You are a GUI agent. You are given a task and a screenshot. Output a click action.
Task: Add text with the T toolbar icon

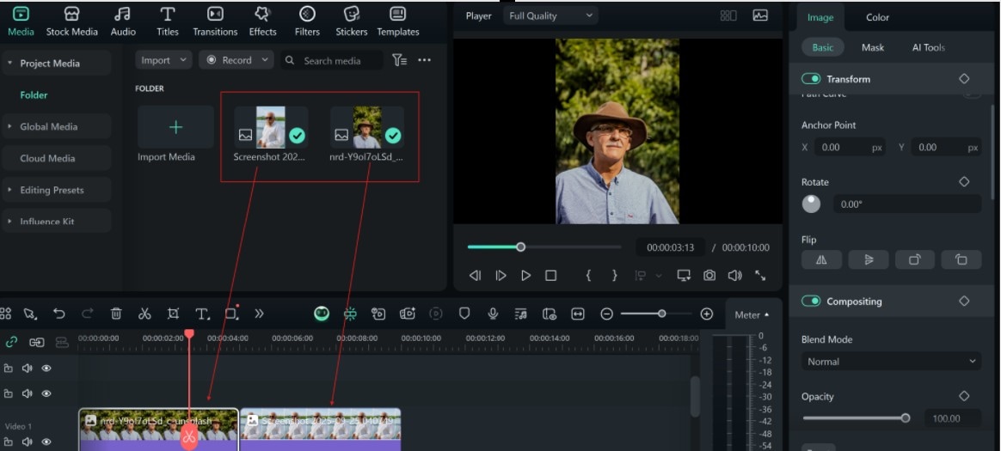pyautogui.click(x=202, y=314)
